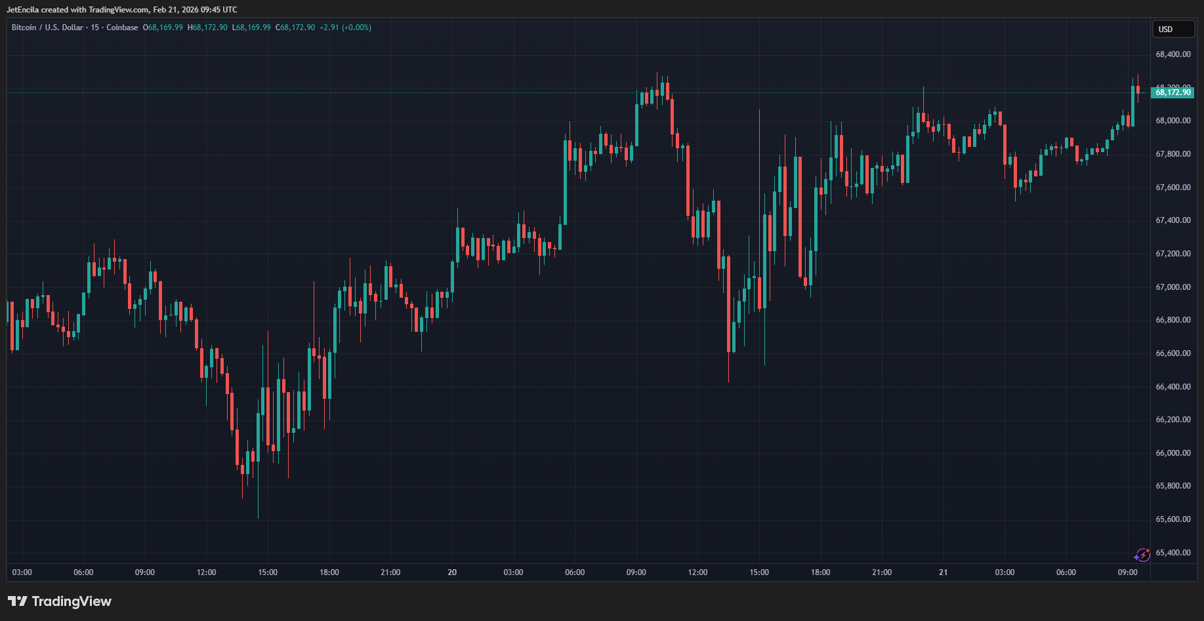This screenshot has height=621, width=1204.
Task: Click the latest candle at chart's right edge
Action: point(1138,90)
